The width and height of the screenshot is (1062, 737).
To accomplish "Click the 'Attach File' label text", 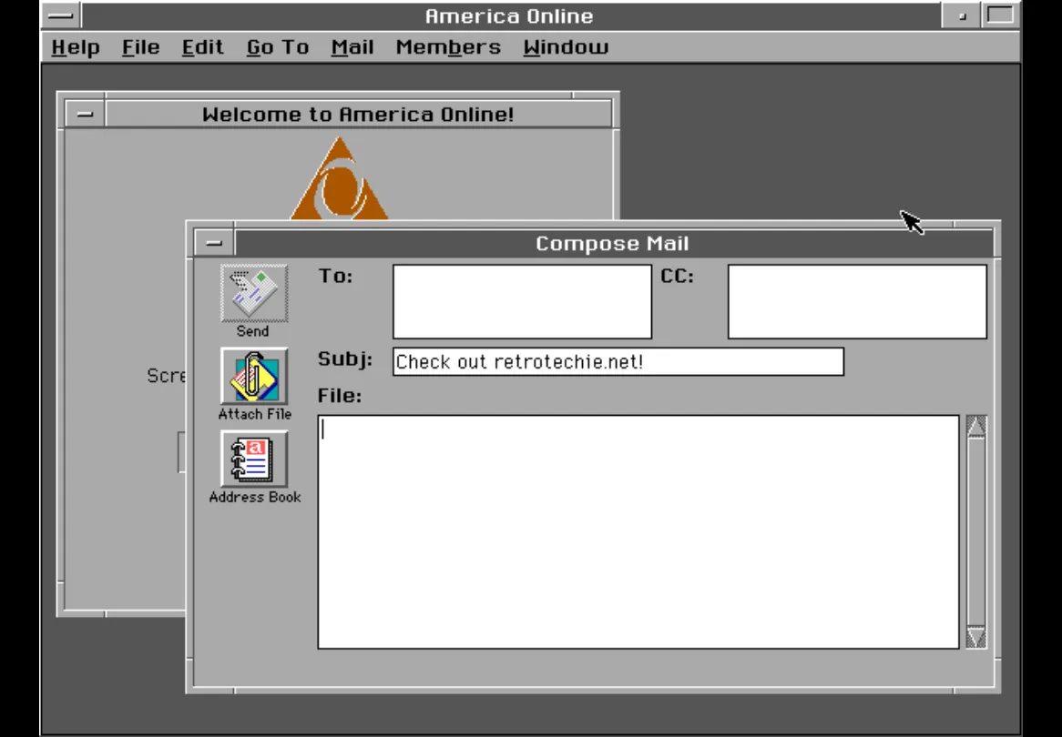I will tap(255, 413).
